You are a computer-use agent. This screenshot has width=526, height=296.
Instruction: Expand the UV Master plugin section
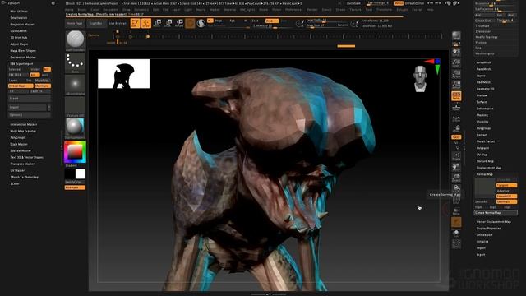pyautogui.click(x=17, y=170)
